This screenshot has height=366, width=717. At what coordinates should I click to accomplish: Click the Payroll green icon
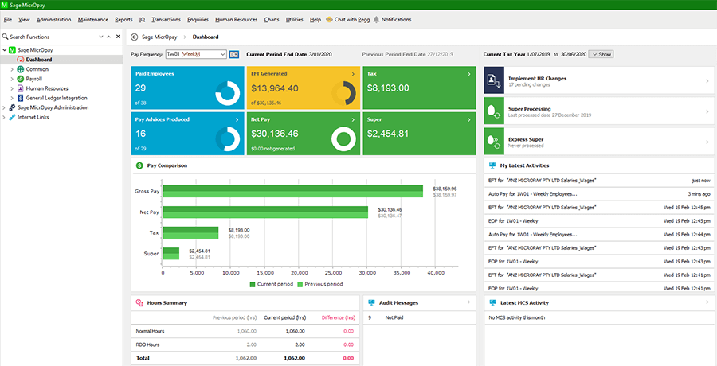(21, 79)
